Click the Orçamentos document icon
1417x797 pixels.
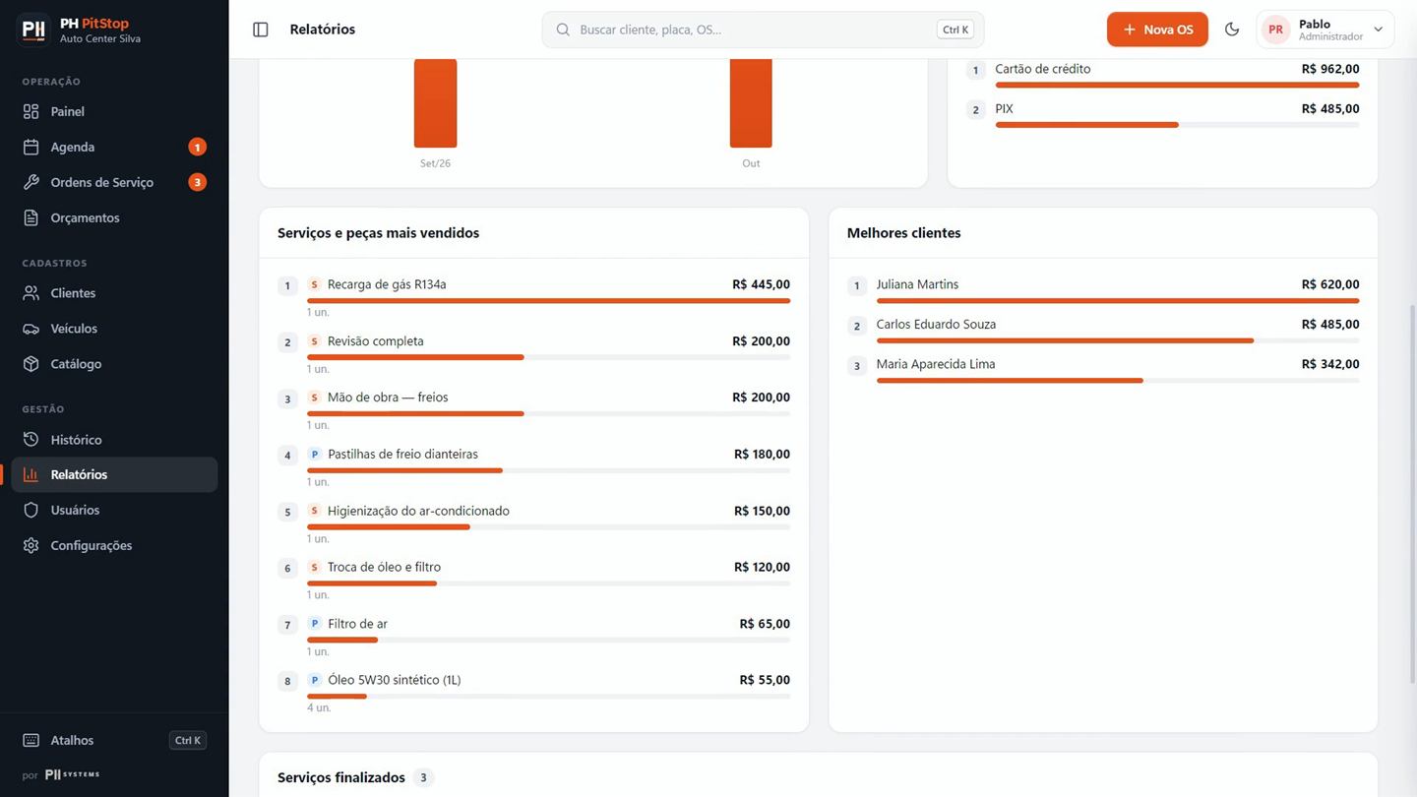[31, 217]
